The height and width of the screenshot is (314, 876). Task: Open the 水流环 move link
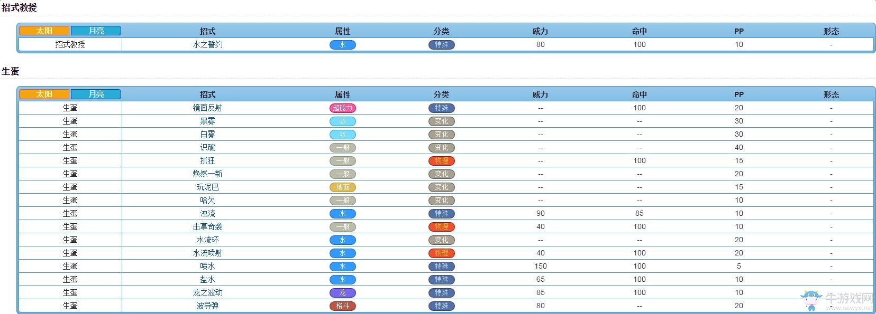point(207,240)
